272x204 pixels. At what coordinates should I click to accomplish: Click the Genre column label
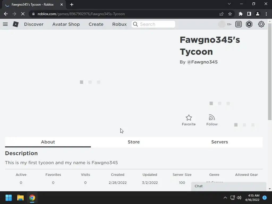click(214, 175)
